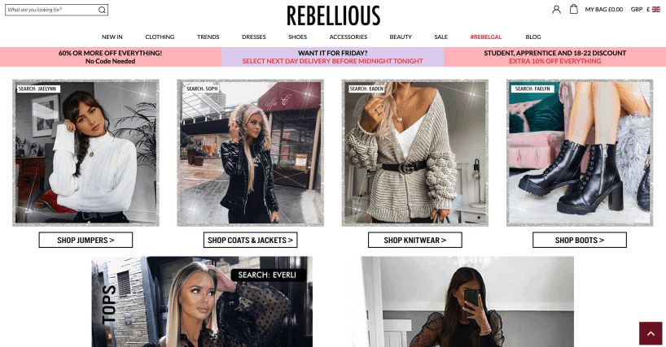Open the SALE menu item
This screenshot has width=666, height=347.
click(441, 37)
